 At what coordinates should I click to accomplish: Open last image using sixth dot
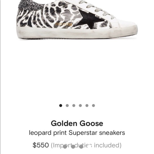(93, 105)
